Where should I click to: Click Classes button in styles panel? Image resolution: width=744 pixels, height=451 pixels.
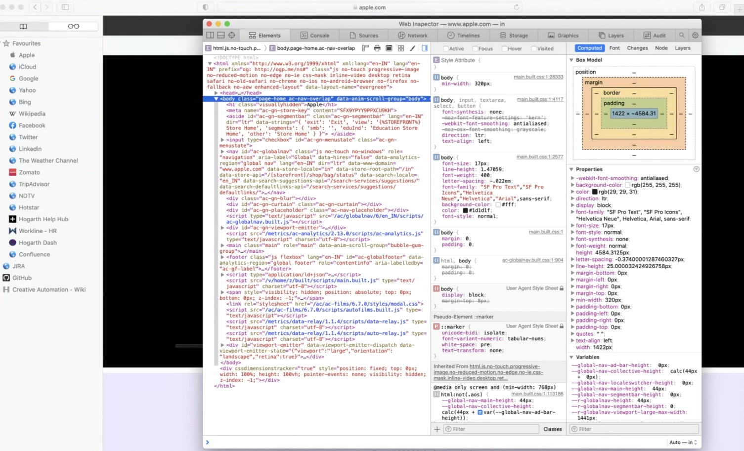[553, 429]
